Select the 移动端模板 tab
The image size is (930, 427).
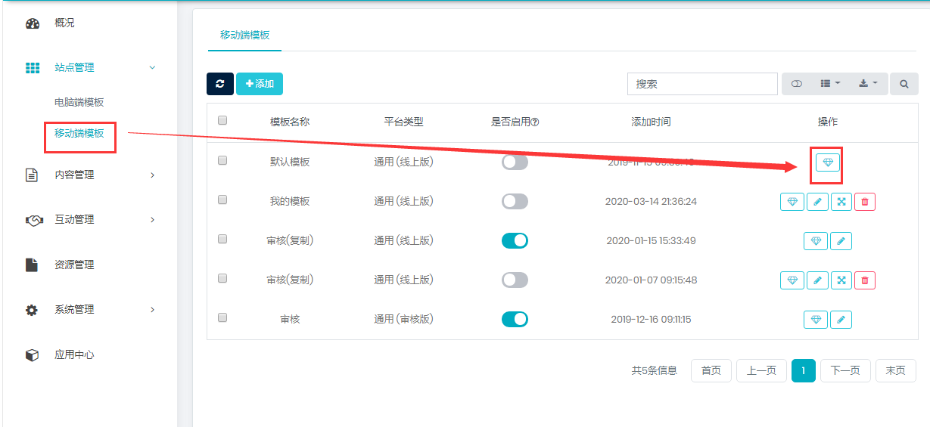pos(244,36)
